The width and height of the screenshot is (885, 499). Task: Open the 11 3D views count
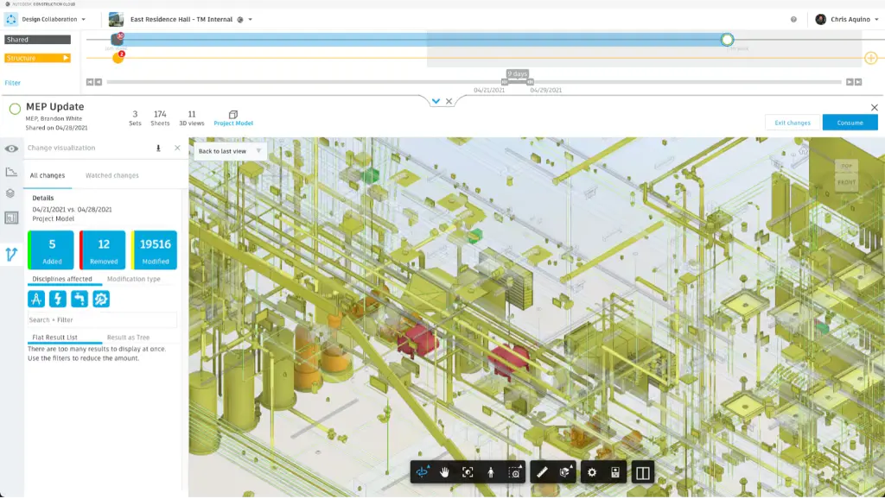click(192, 118)
